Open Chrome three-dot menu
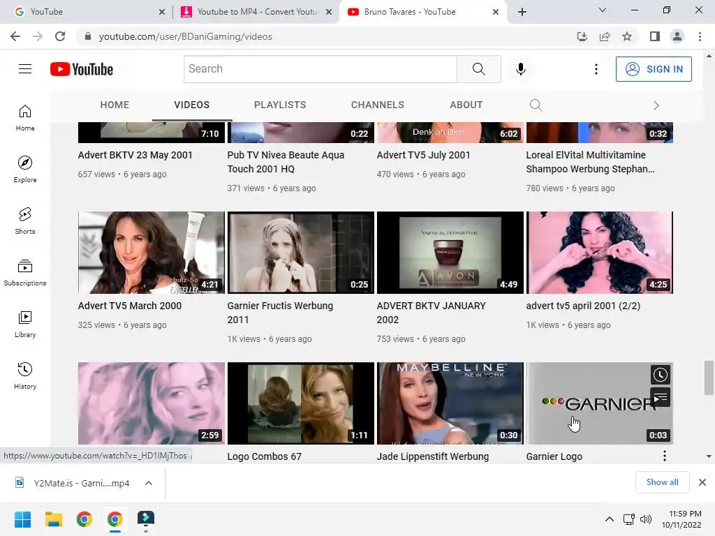This screenshot has height=536, width=715. 700,36
